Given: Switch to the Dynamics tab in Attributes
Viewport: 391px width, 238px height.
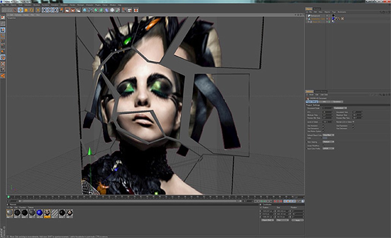Looking at the screenshot, I should point(337,102).
